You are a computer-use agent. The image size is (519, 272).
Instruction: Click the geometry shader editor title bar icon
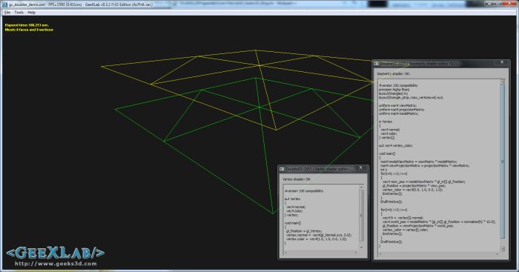(376, 63)
